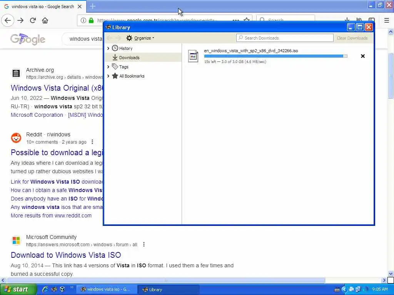Viewport: 394px width, 295px height.
Task: Click the Firefox bookmark star icon
Action: (247, 20)
